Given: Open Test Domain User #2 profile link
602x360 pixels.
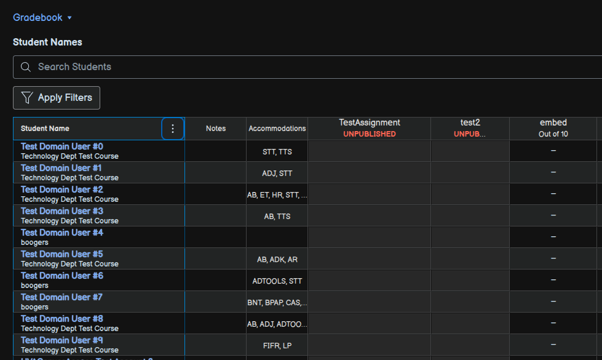Looking at the screenshot, I should 62,190.
